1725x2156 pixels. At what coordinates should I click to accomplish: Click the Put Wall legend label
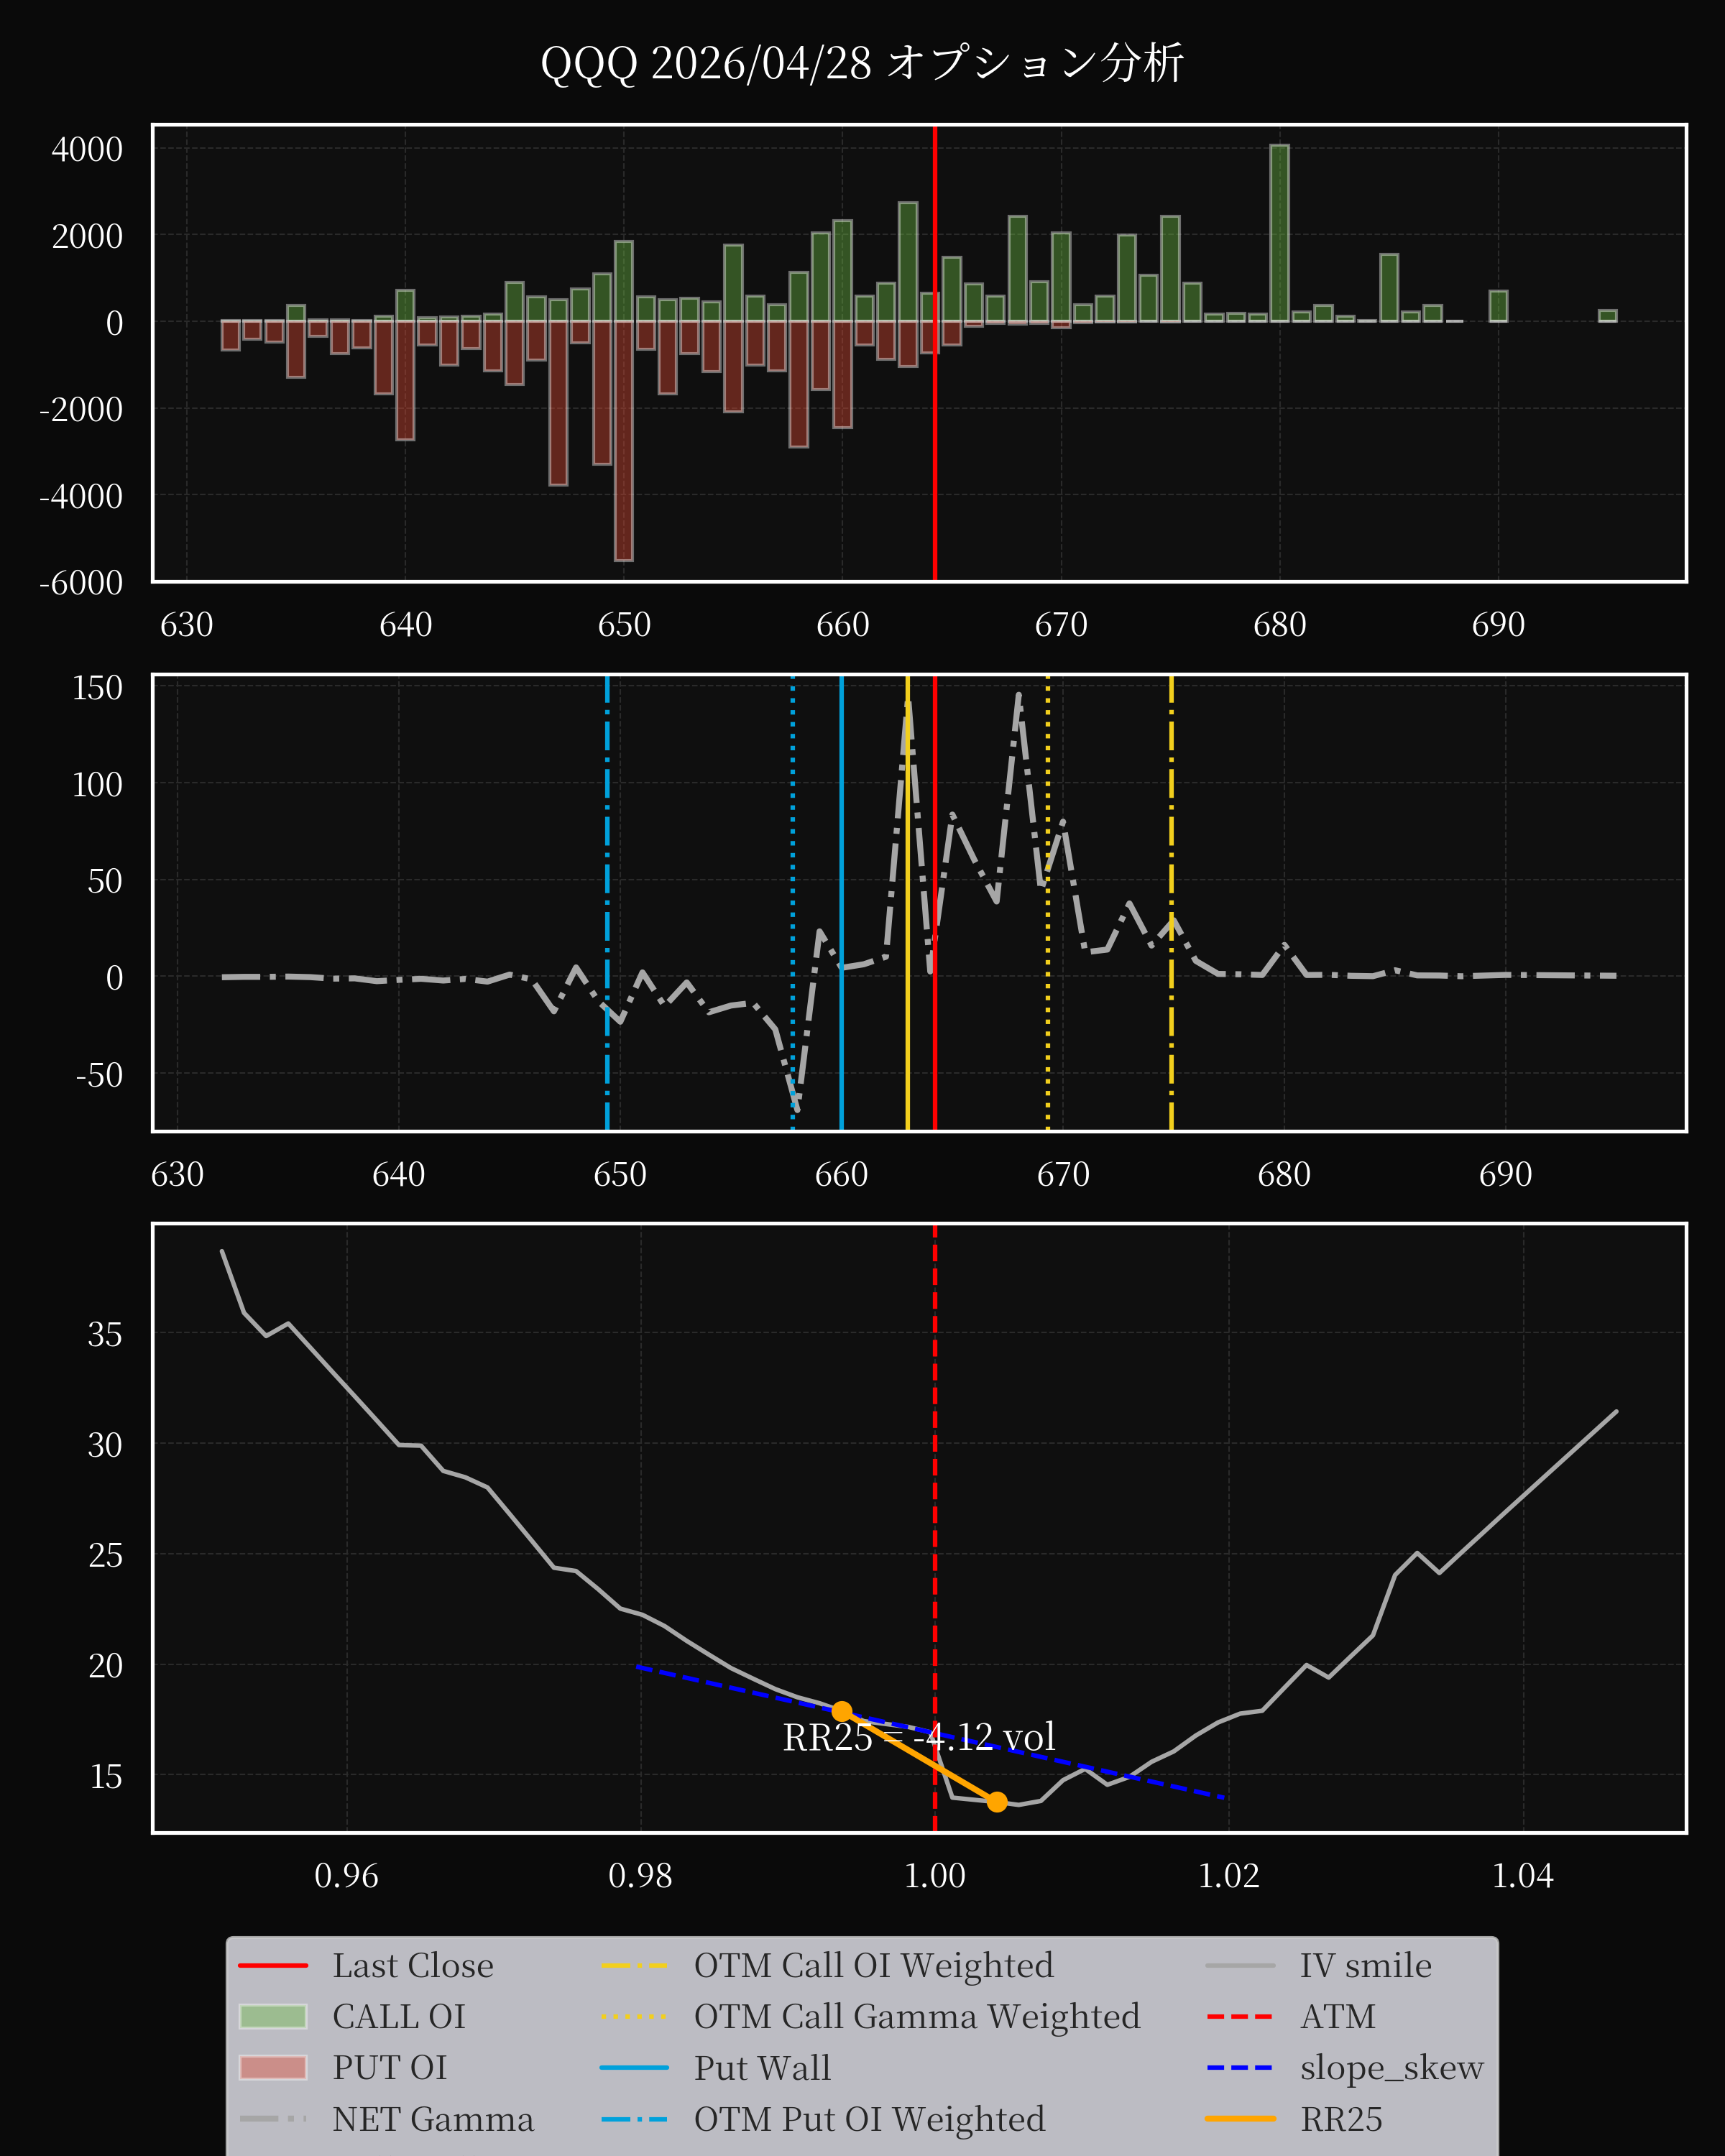pyautogui.click(x=762, y=2068)
